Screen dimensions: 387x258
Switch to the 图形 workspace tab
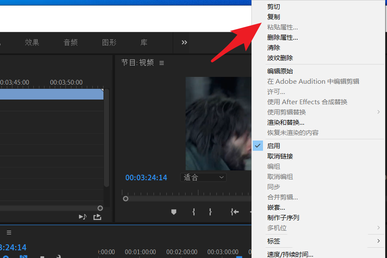(109, 42)
